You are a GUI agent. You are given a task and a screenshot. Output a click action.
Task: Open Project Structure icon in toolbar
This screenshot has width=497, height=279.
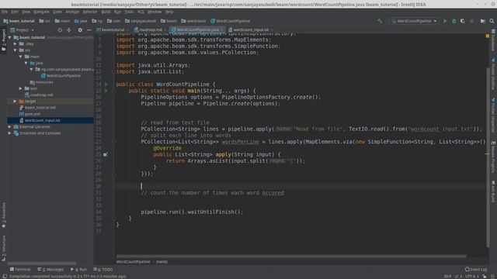(x=483, y=21)
